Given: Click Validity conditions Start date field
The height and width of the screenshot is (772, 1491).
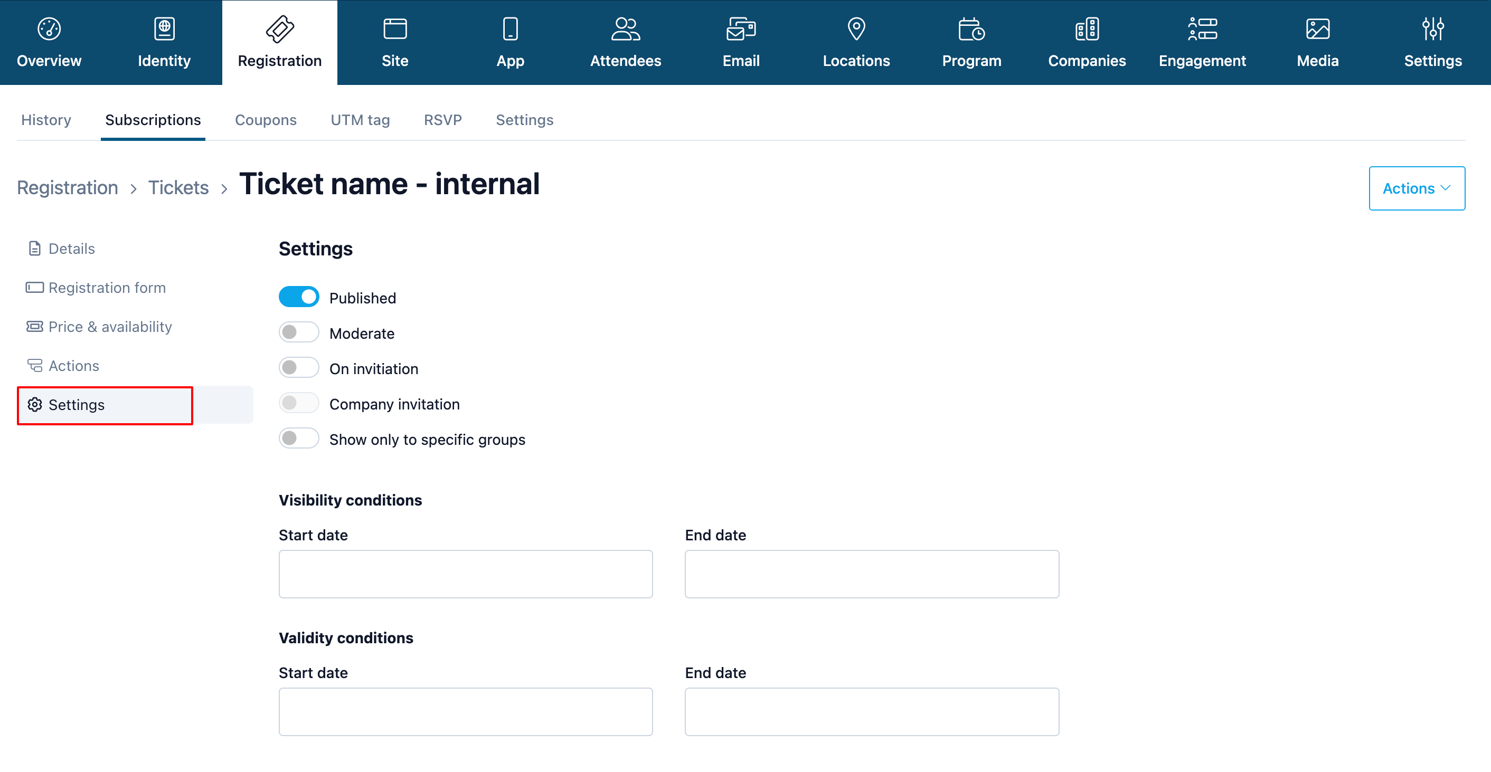Looking at the screenshot, I should tap(465, 711).
